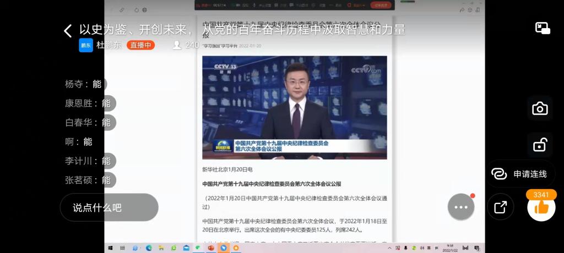Take a screenshot with the camera icon
The width and height of the screenshot is (564, 253).
(540, 109)
